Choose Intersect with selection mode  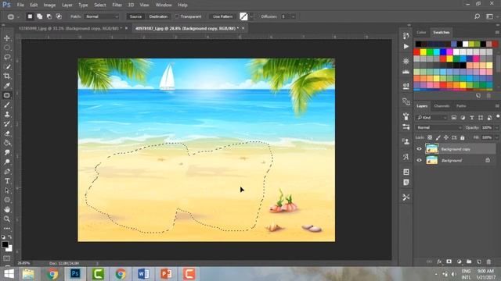(x=59, y=16)
